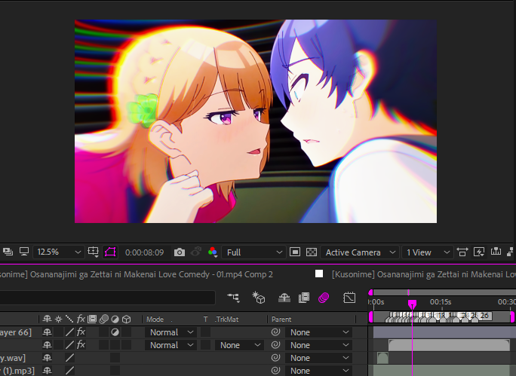Viewport: 516px width, 376px height.
Task: Toggle Hide Shy Layers in the timeline
Action: [x=284, y=298]
